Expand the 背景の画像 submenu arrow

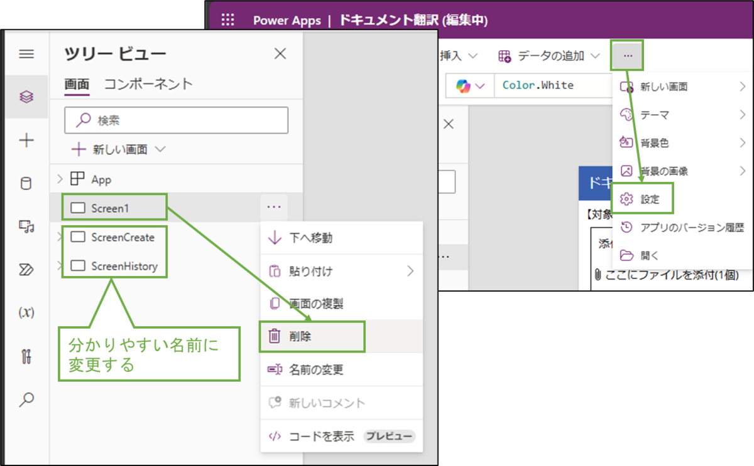click(x=743, y=171)
